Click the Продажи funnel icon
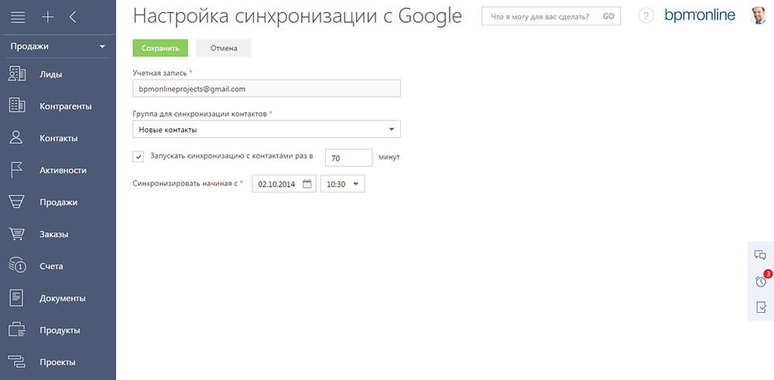The width and height of the screenshot is (774, 380). pyautogui.click(x=17, y=202)
